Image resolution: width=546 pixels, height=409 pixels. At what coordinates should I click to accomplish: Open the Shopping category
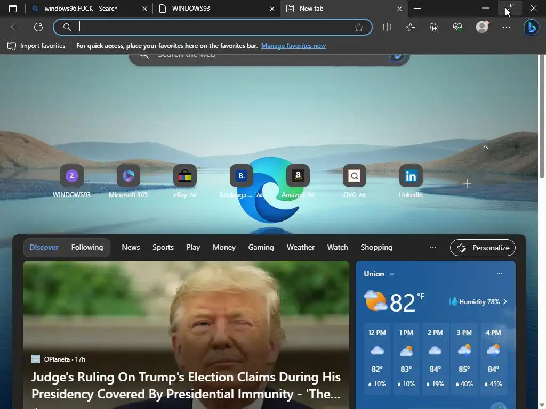376,247
